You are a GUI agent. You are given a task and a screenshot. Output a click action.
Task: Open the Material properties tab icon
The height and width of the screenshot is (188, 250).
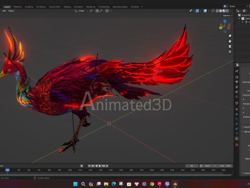[x=237, y=138]
